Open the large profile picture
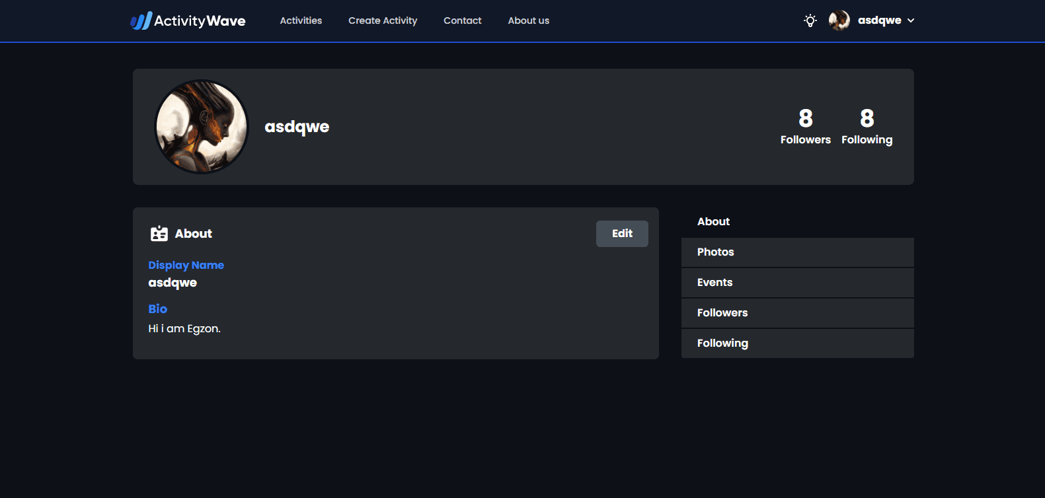The image size is (1045, 498). pyautogui.click(x=202, y=127)
